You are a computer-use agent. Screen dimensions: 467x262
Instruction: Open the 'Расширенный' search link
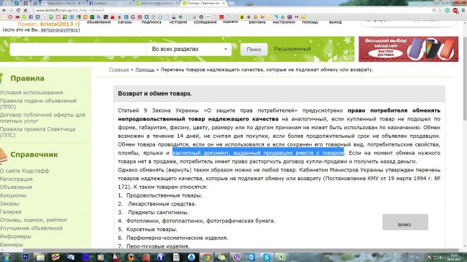point(292,49)
